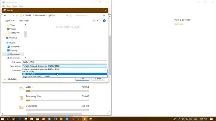Open Snipping Tool Tools menu
Viewport: 216px width, 121px height.
[15, 6]
